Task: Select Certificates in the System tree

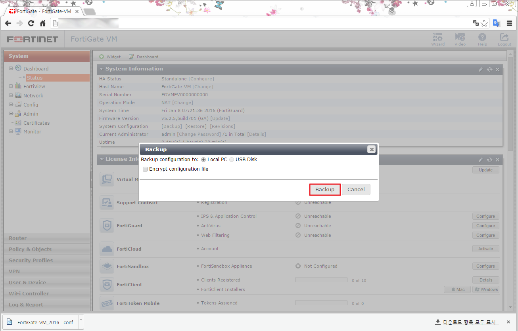Action: [x=36, y=123]
